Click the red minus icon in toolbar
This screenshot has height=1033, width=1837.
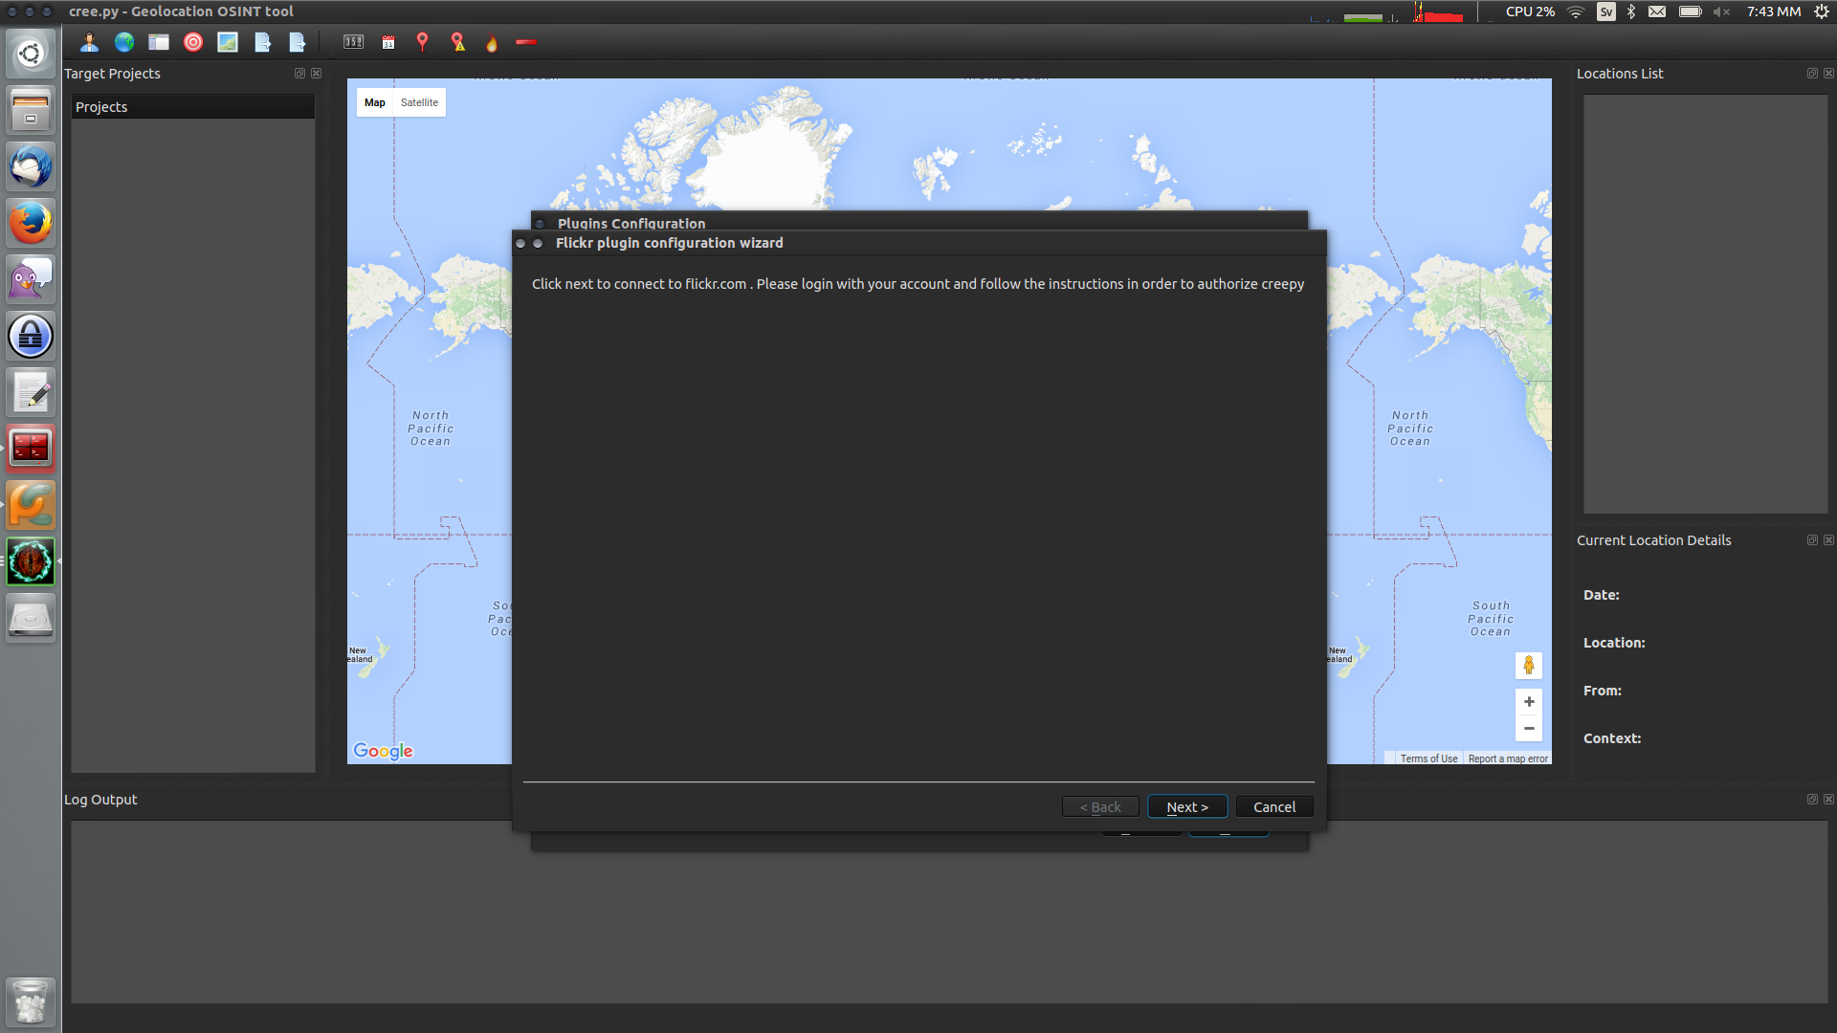tap(526, 42)
